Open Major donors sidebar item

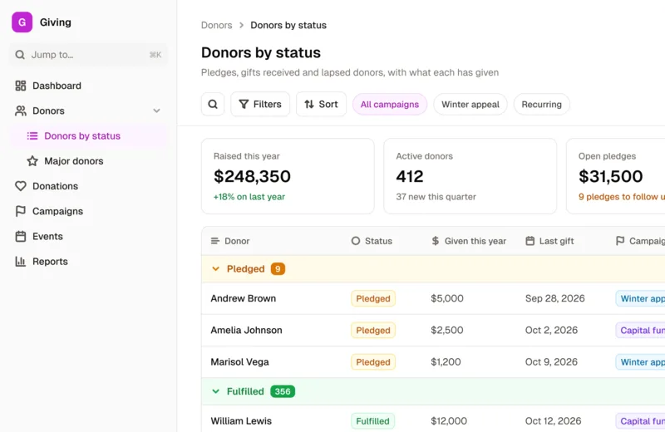[88, 161]
